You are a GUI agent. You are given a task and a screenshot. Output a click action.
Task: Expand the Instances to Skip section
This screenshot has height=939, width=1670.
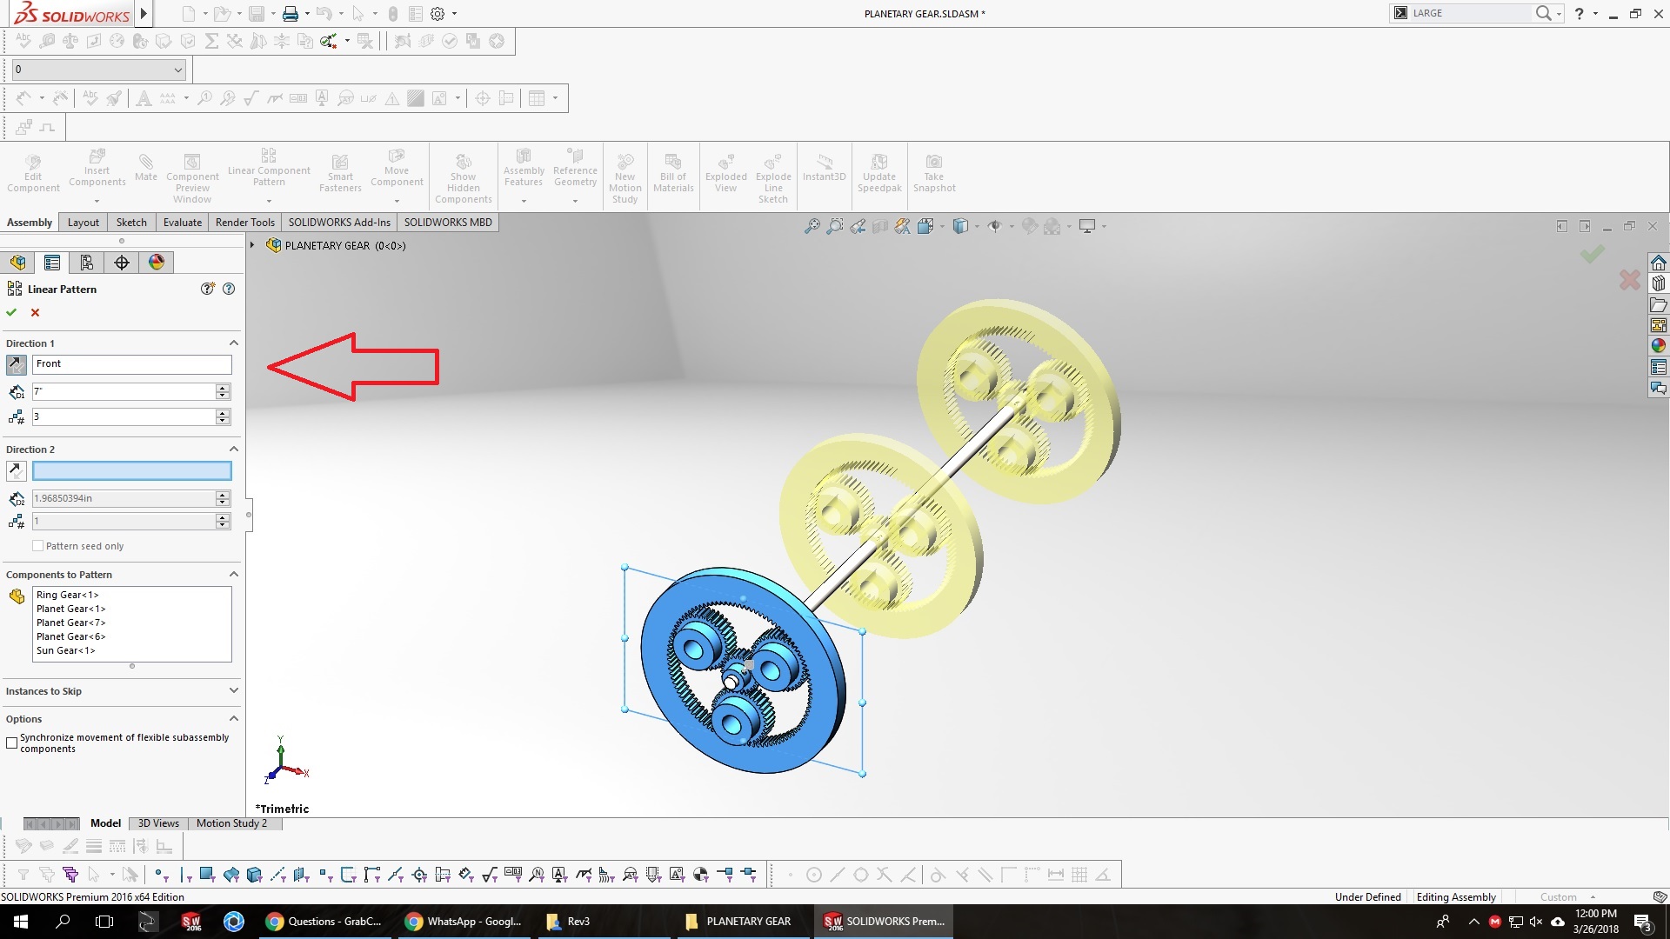point(233,691)
